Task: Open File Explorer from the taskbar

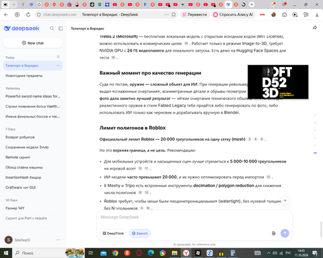Action: tap(174, 253)
